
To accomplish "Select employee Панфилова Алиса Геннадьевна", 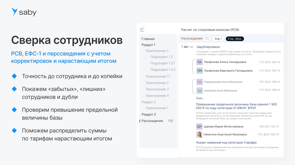I will (x=225, y=62).
